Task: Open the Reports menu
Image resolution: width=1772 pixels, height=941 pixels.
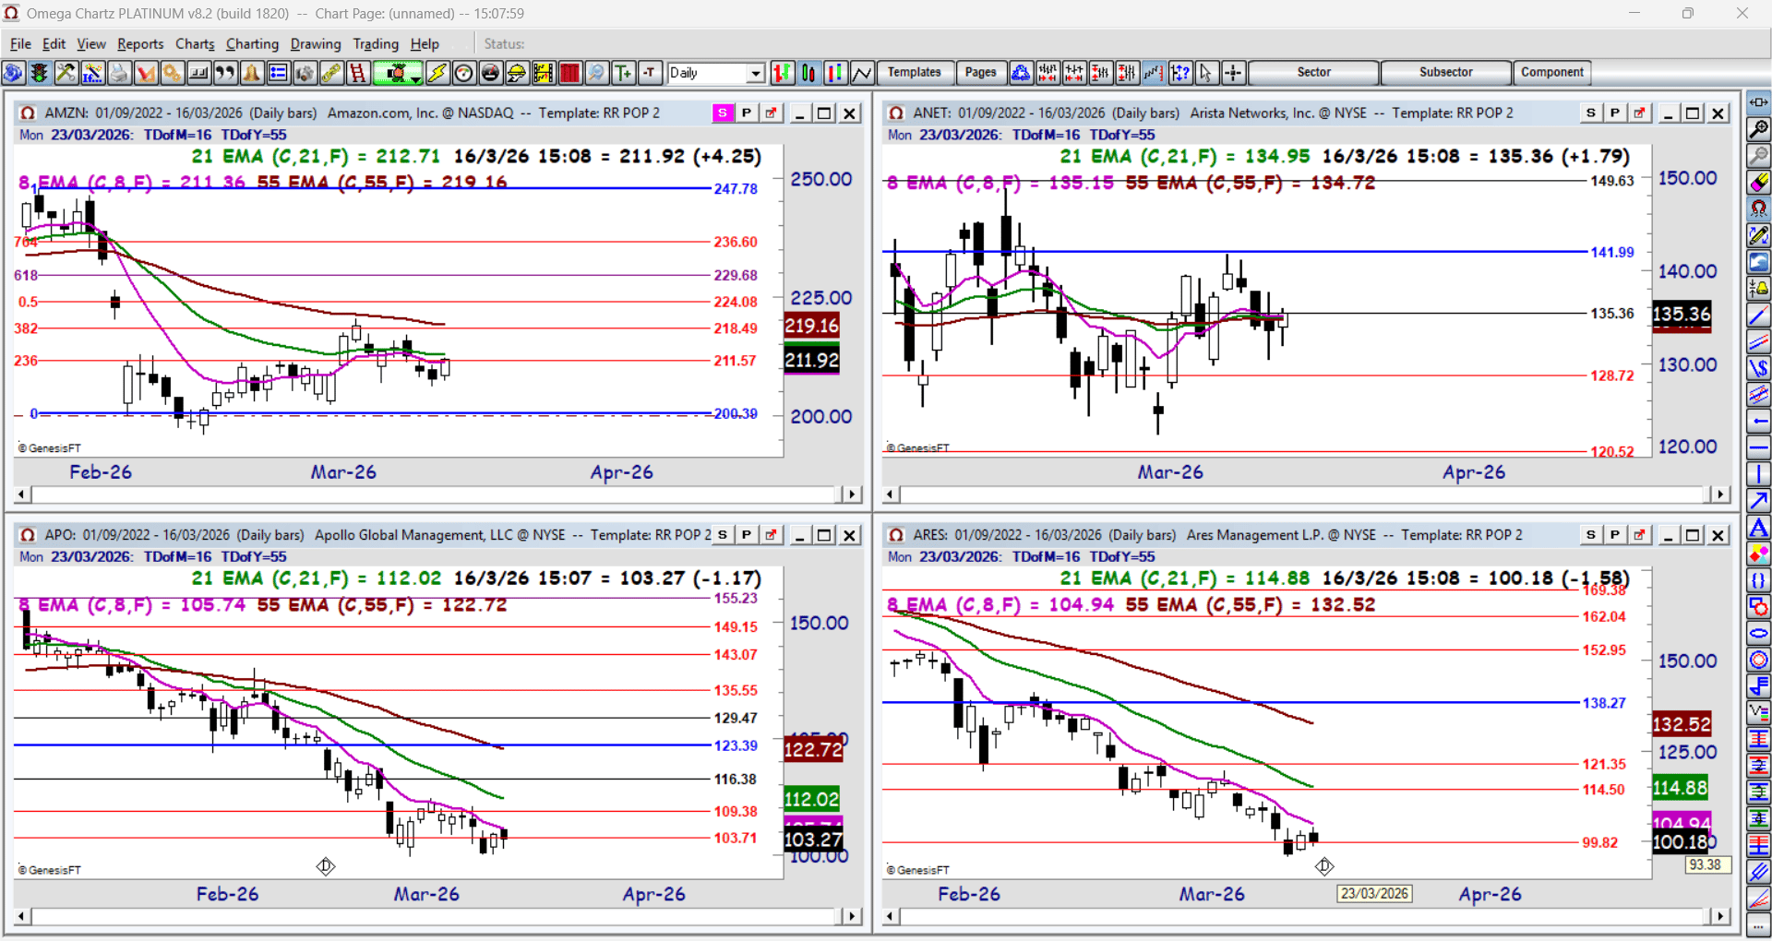Action: (x=140, y=43)
